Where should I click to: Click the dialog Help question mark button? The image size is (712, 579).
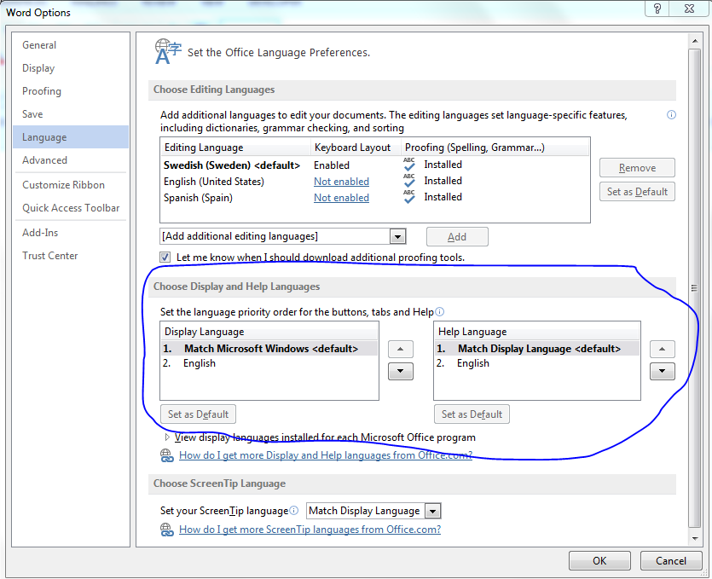(657, 9)
